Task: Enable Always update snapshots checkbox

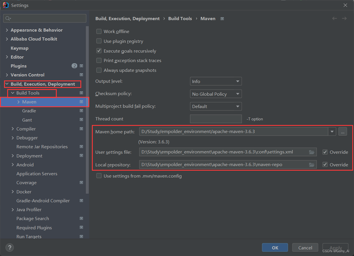Action: click(x=99, y=70)
